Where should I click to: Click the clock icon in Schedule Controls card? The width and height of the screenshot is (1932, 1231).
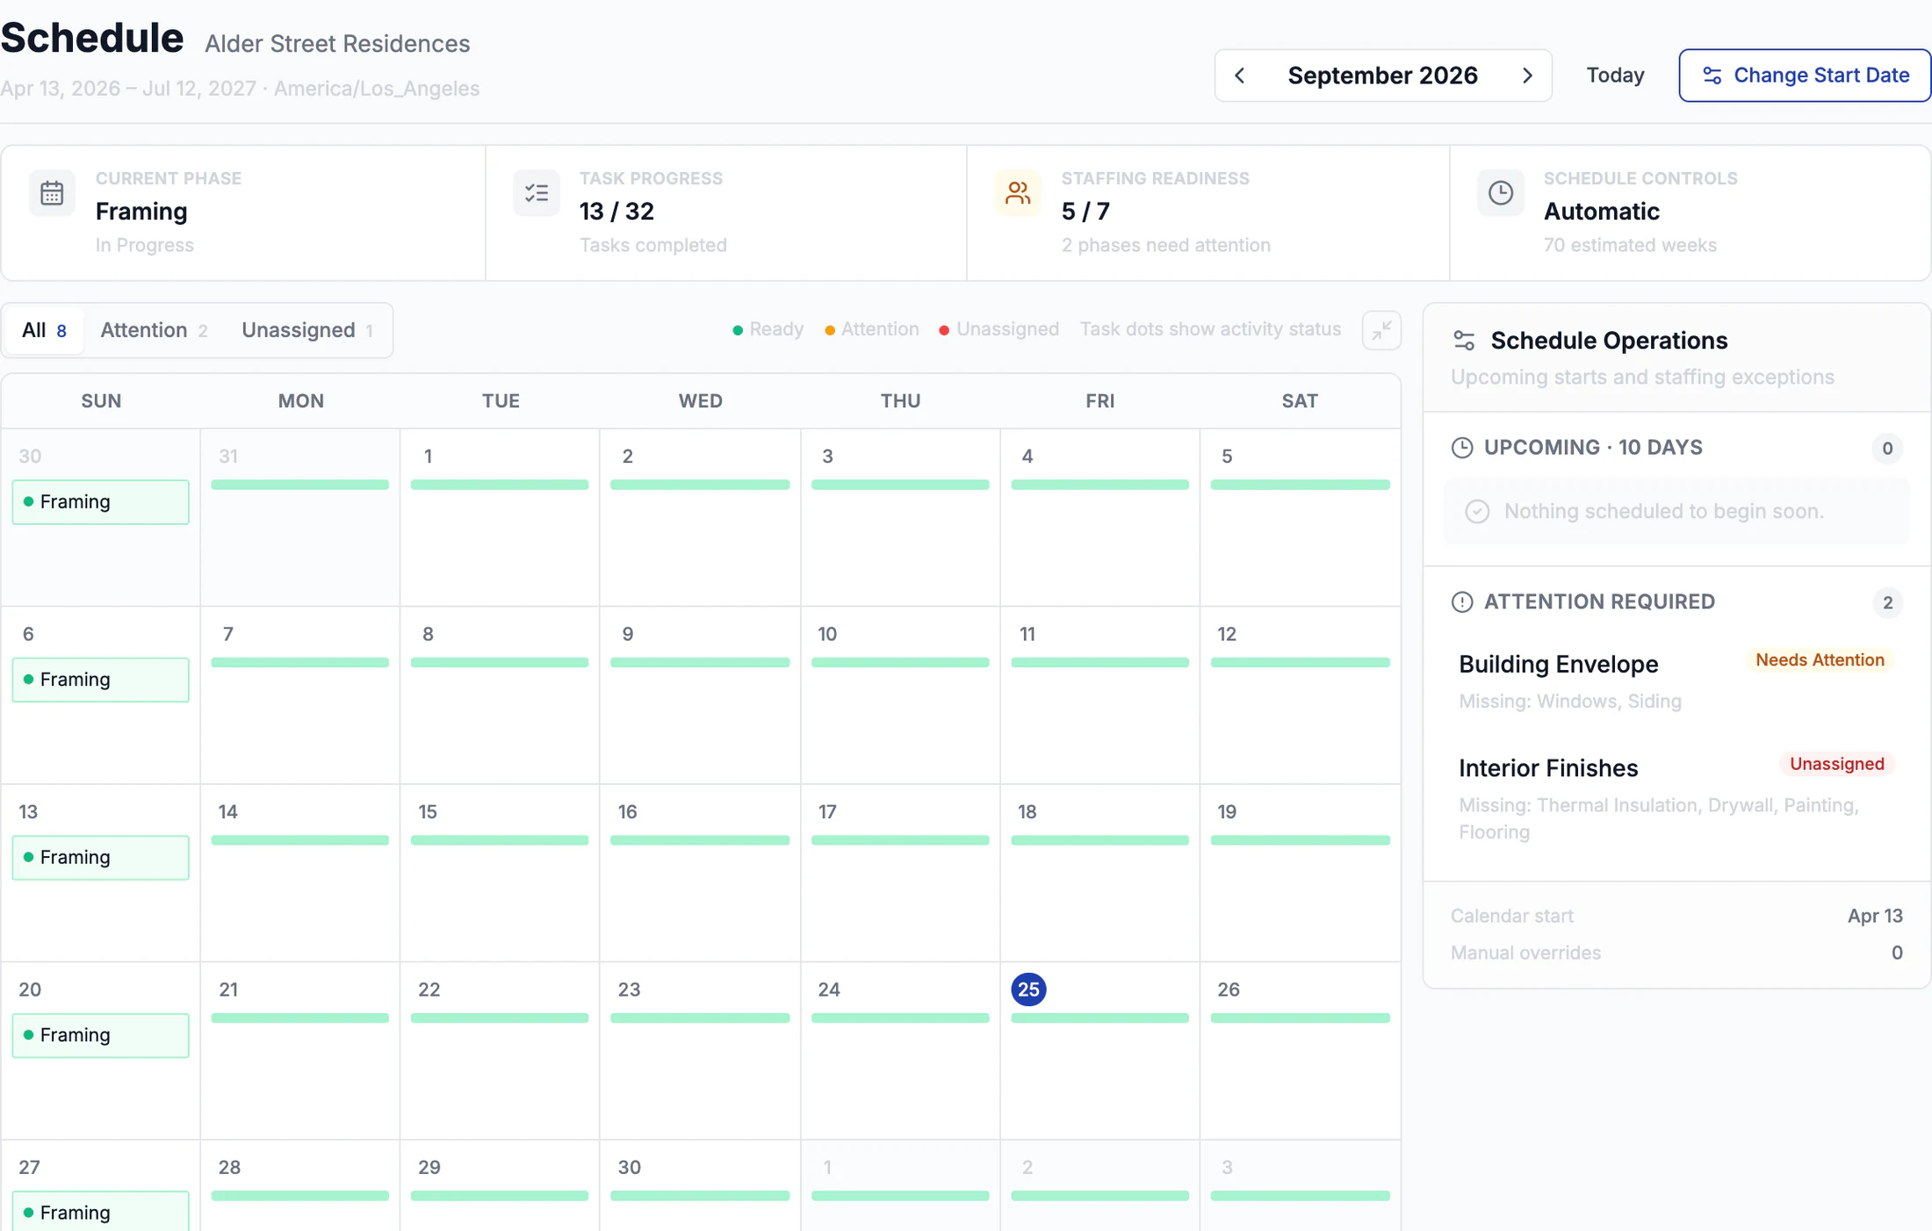pos(1501,193)
